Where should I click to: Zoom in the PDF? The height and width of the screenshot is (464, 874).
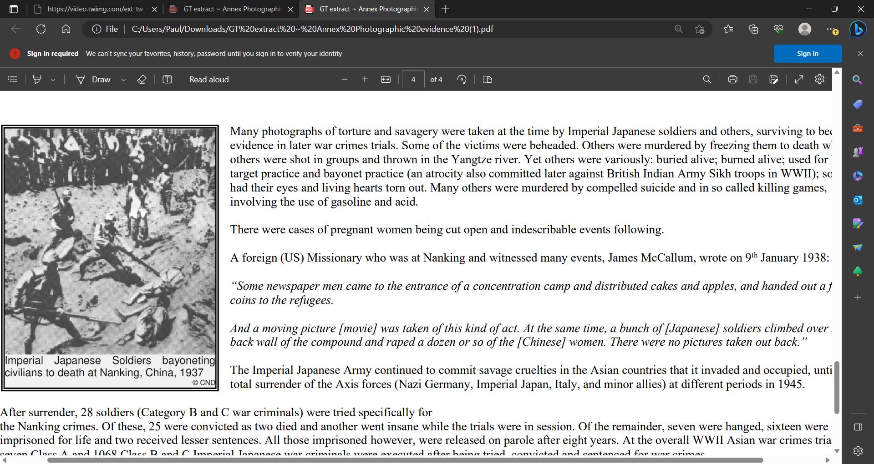coord(365,80)
